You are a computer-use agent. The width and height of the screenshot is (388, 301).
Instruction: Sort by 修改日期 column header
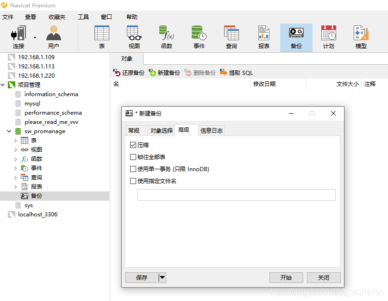coord(278,84)
